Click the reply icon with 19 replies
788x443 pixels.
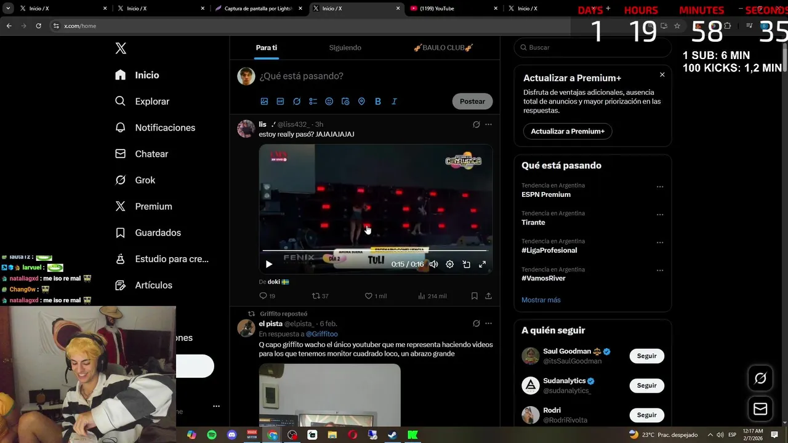(x=267, y=296)
